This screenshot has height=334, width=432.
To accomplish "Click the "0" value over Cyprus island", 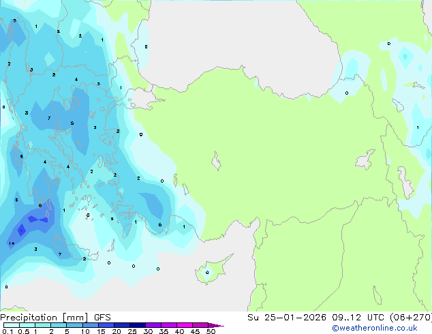I will click(x=207, y=273).
